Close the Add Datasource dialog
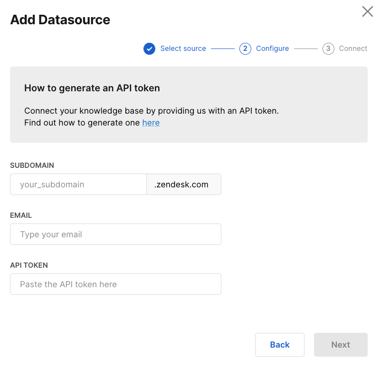The width and height of the screenshot is (380, 369). (367, 12)
